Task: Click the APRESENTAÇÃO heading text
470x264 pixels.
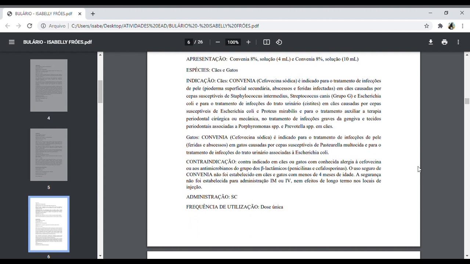Action: (207, 59)
